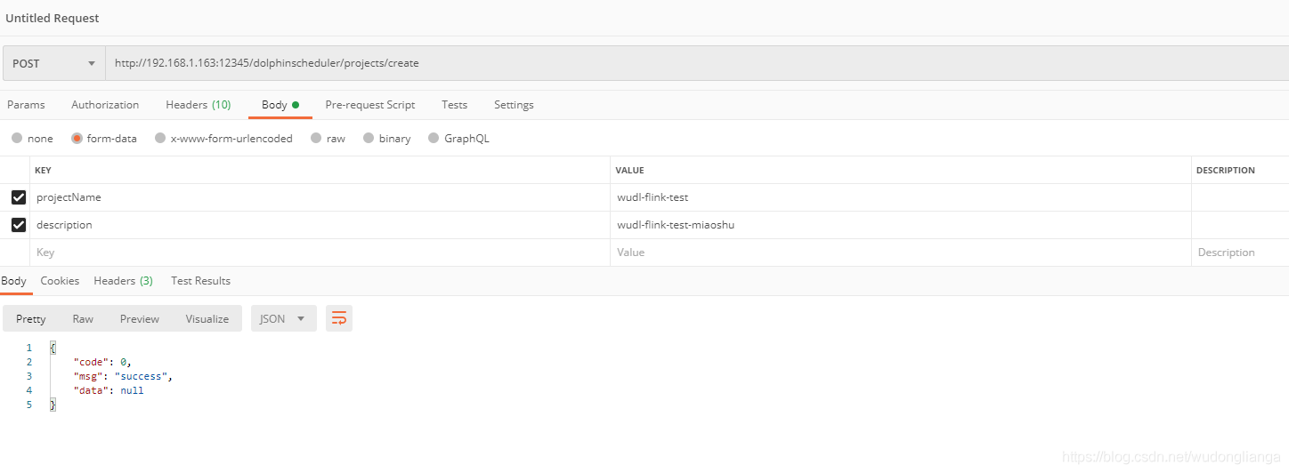Open the request Headers (10) tab
This screenshot has width=1289, height=473.
point(198,105)
